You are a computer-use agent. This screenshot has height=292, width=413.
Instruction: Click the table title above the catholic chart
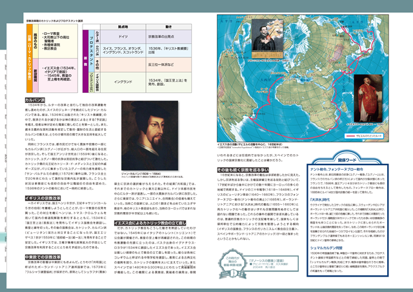tap(54, 21)
